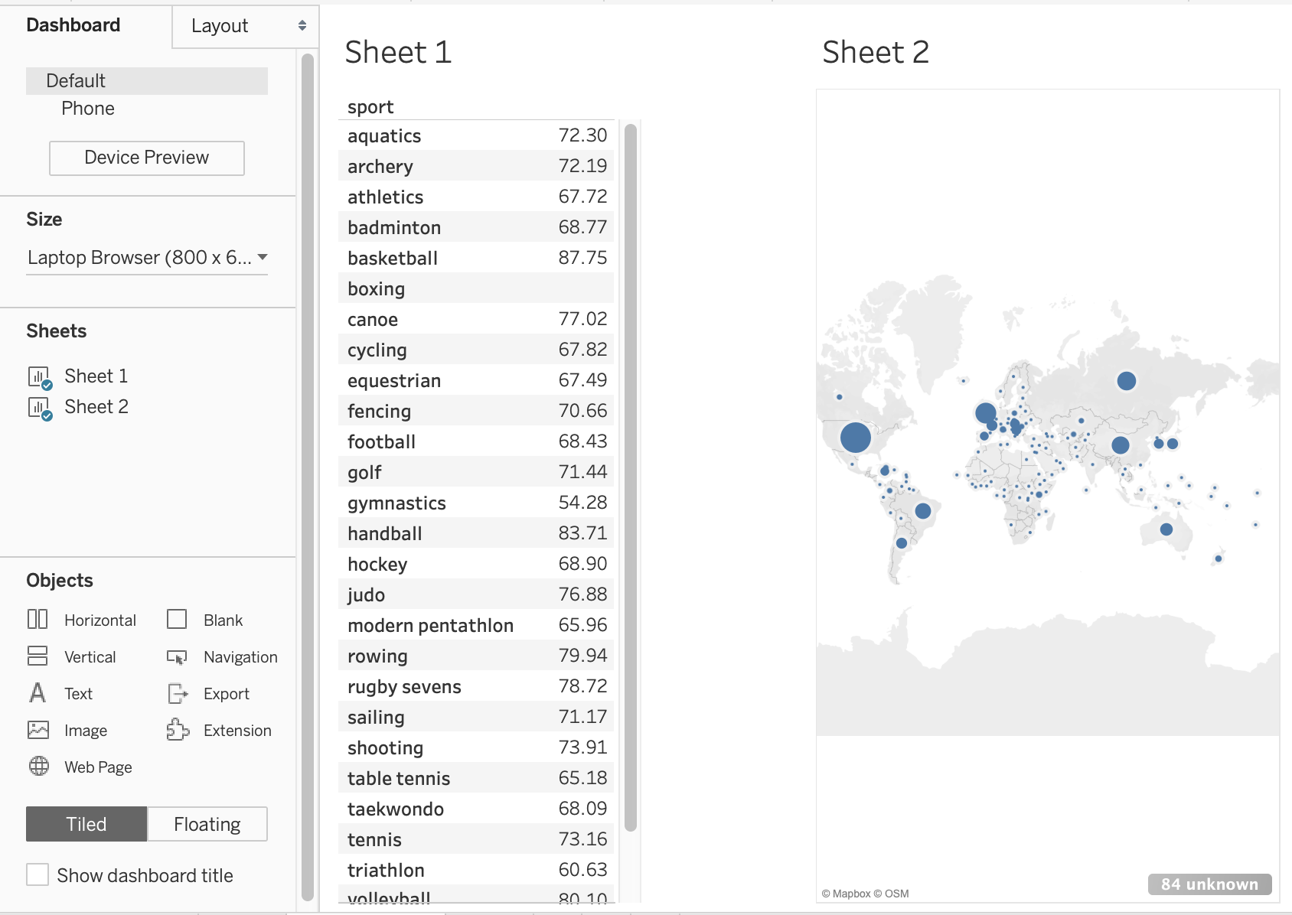Add a Vertical layout container object
Screen dimensions: 1292x915
click(38, 656)
